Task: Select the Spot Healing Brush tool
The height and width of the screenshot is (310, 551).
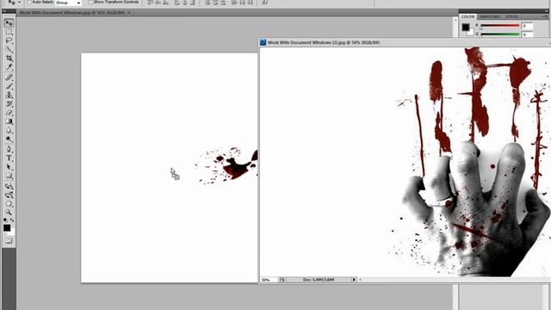Action: coord(9,77)
